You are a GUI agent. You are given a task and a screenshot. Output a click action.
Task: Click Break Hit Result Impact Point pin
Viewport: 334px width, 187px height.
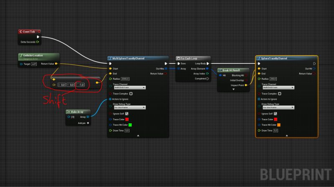tap(246, 85)
